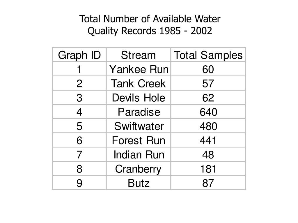Click Graph ID cell number 7
The height and width of the screenshot is (223, 298).
(79, 154)
